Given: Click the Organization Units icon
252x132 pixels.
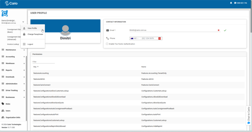Looking at the screenshot, I should tap(3, 117).
